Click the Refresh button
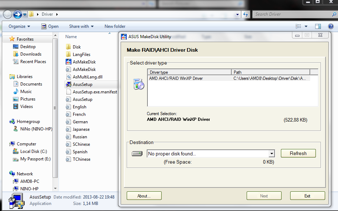This screenshot has height=211, width=338. pos(298,153)
